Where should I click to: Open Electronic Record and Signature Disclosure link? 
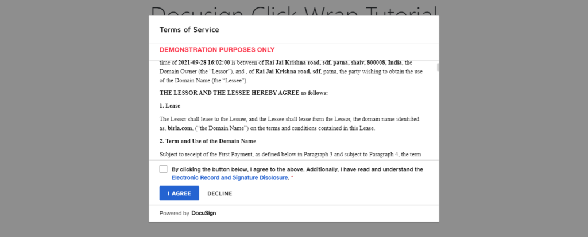[230, 177]
